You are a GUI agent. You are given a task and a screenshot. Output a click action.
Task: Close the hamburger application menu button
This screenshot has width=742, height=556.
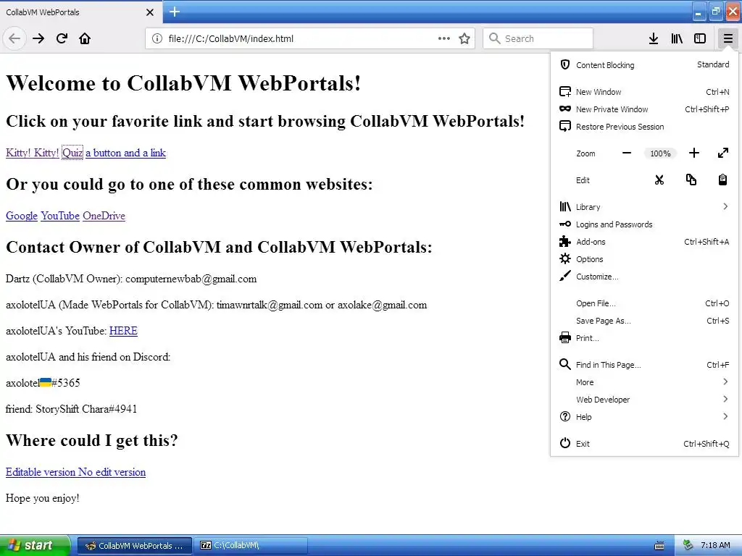pos(728,38)
